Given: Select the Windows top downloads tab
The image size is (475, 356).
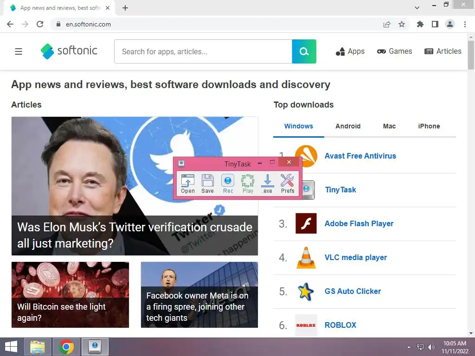Looking at the screenshot, I should click(x=298, y=126).
